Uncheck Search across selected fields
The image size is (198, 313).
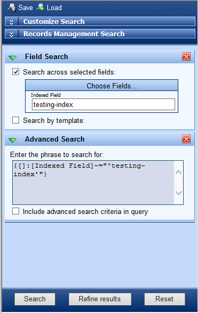coord(16,72)
